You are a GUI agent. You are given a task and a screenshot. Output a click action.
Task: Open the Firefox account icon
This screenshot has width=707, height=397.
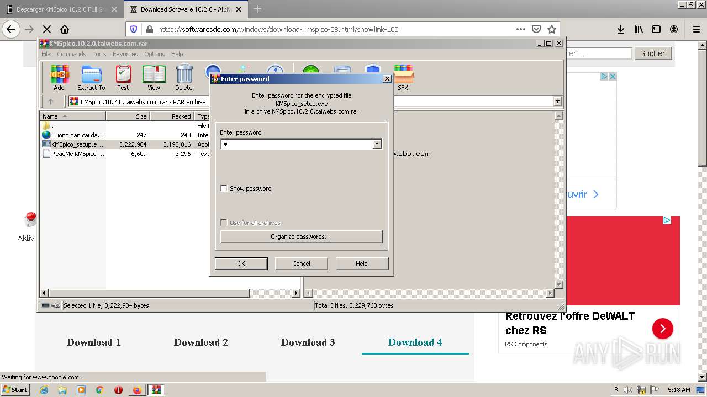pyautogui.click(x=674, y=29)
